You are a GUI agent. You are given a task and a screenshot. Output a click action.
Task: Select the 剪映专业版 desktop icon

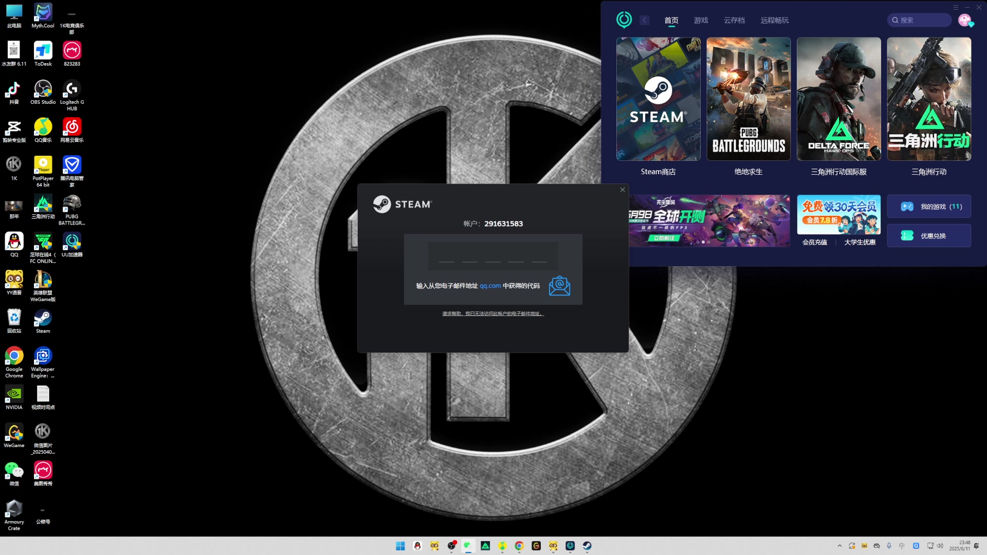coord(14,130)
